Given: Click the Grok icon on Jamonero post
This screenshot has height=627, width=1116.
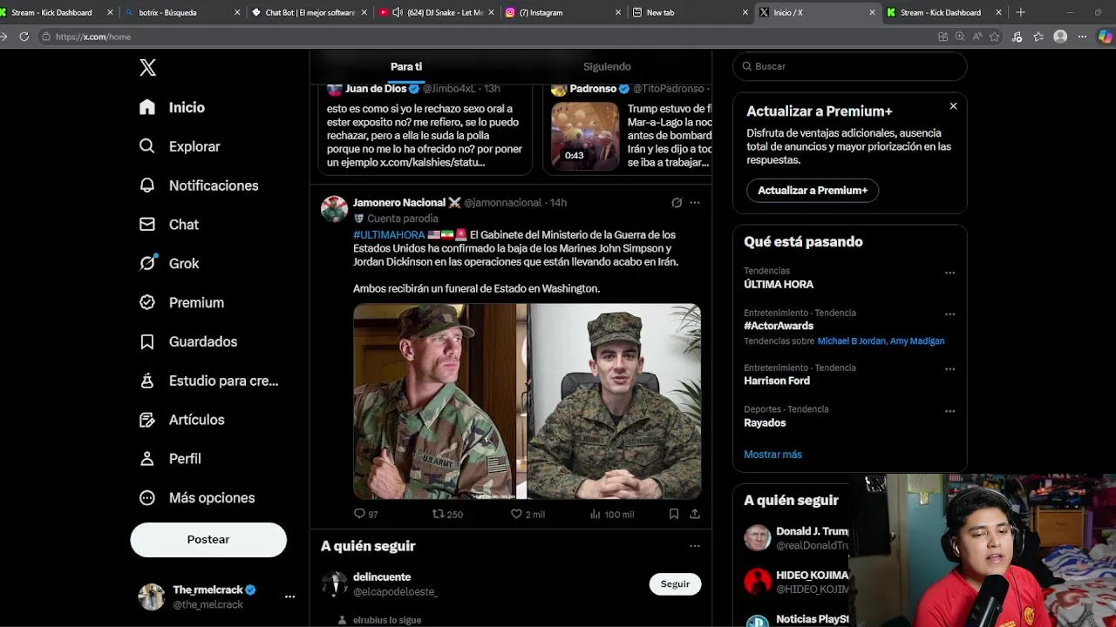Looking at the screenshot, I should pos(677,203).
